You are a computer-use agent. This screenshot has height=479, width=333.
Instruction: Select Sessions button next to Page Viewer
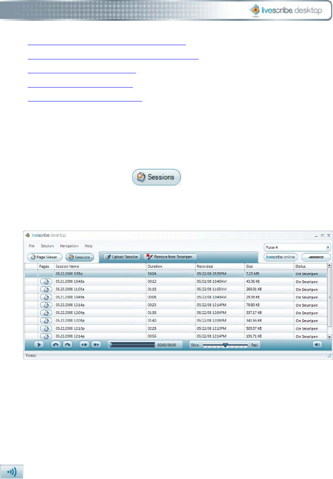80,257
